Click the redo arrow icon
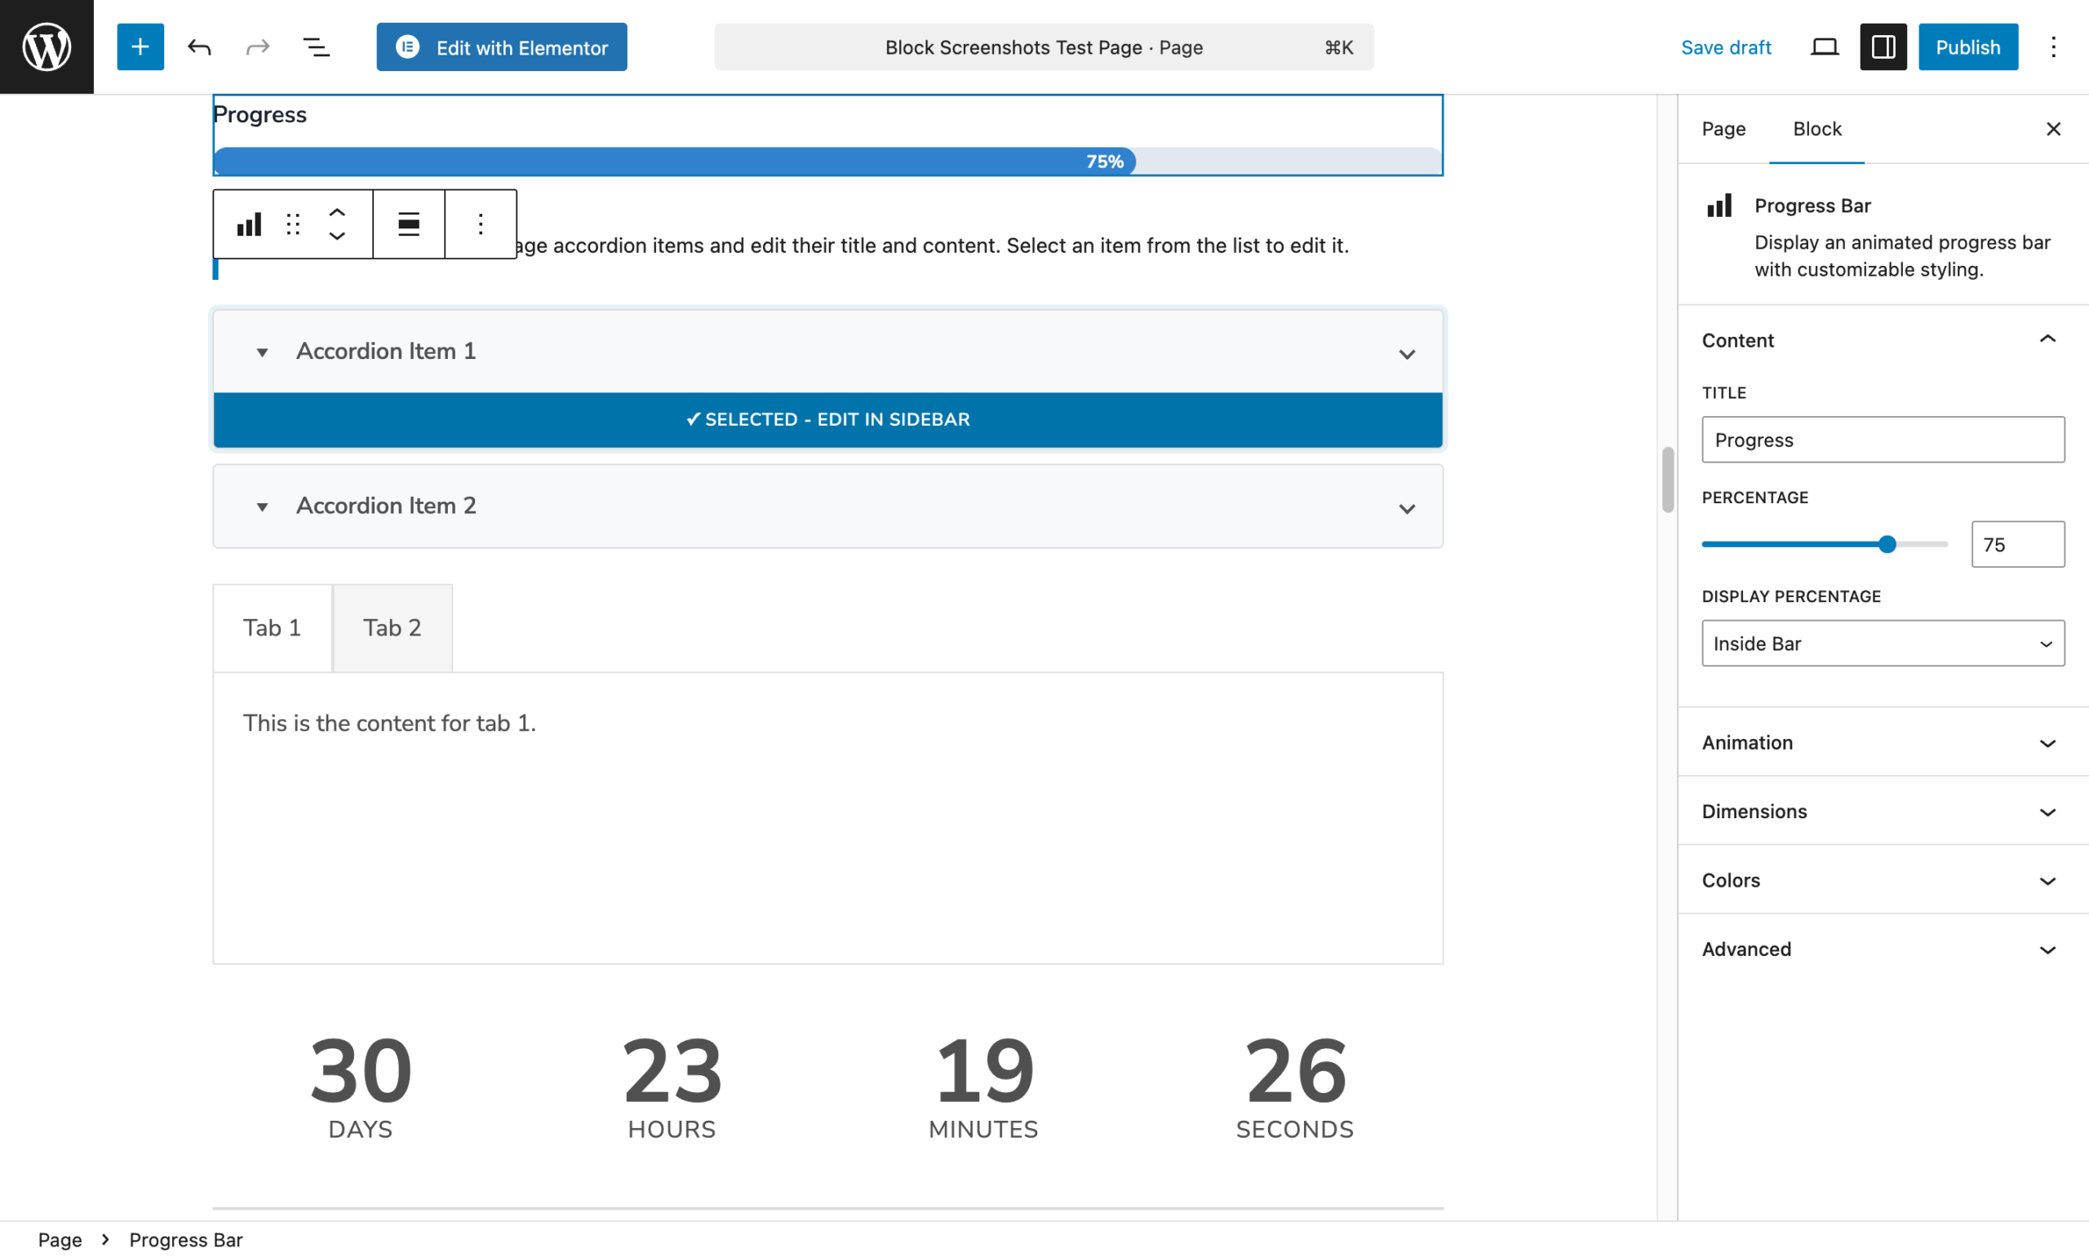2089x1257 pixels. (258, 46)
